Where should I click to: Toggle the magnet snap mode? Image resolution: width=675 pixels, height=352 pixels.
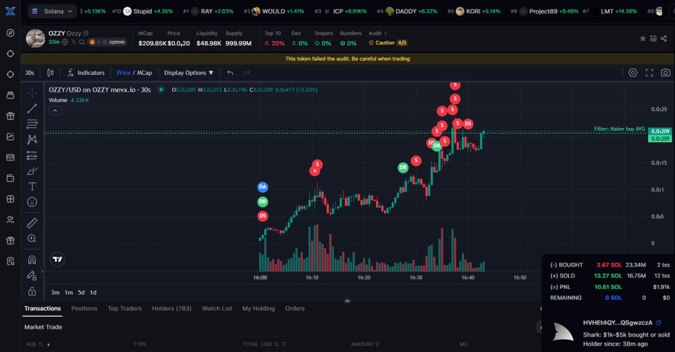(x=32, y=260)
